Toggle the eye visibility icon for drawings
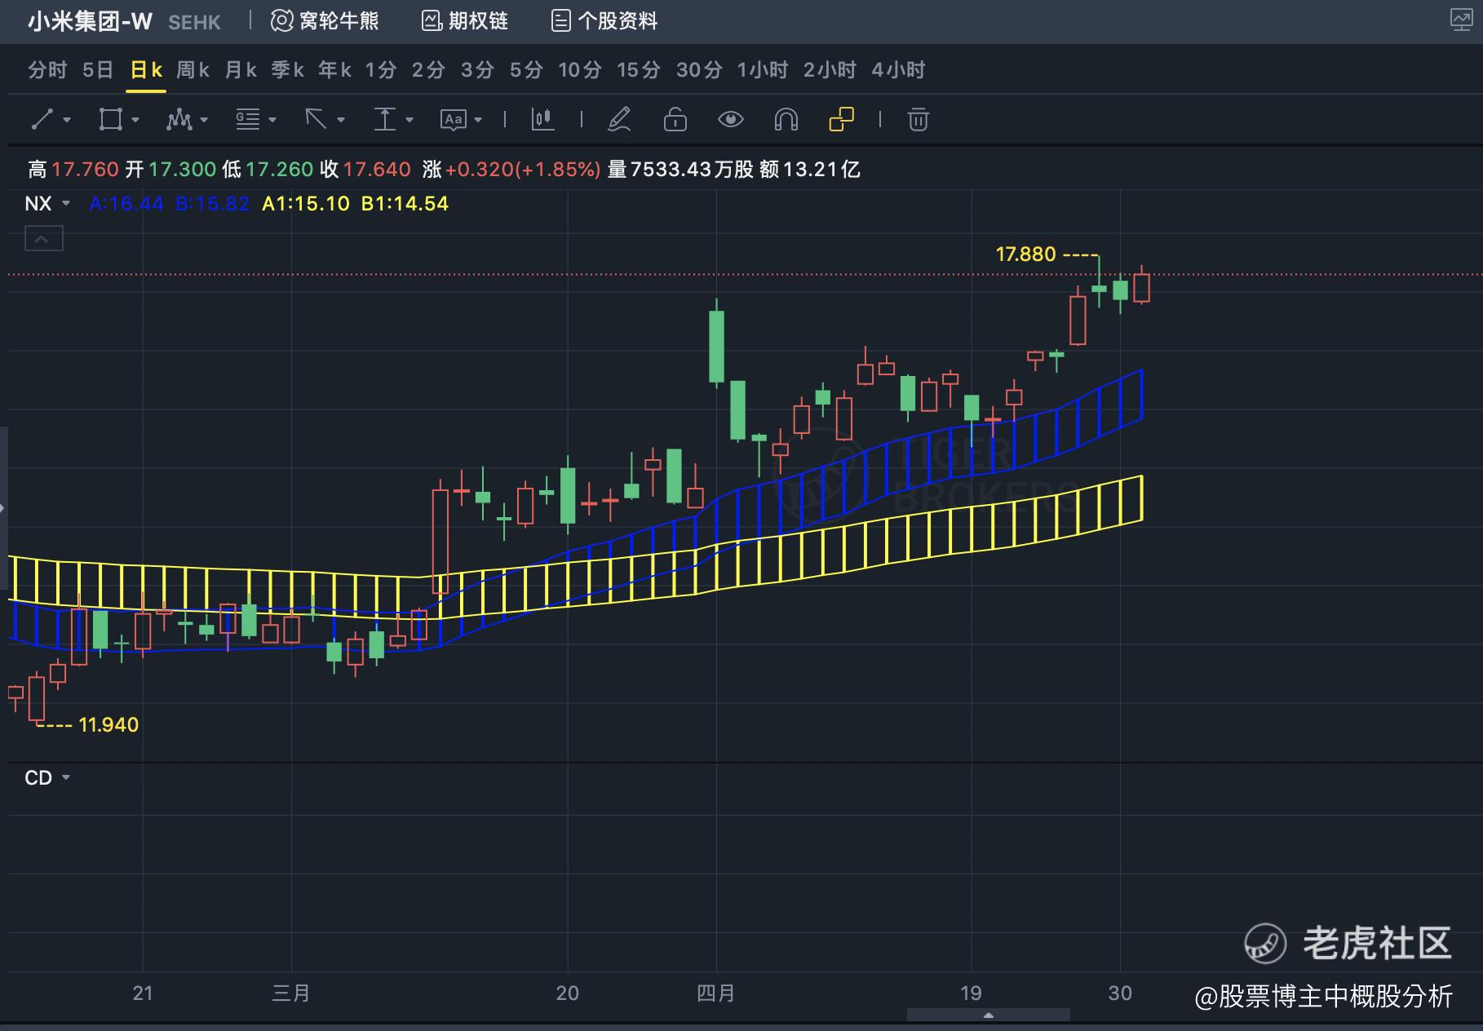 click(731, 120)
